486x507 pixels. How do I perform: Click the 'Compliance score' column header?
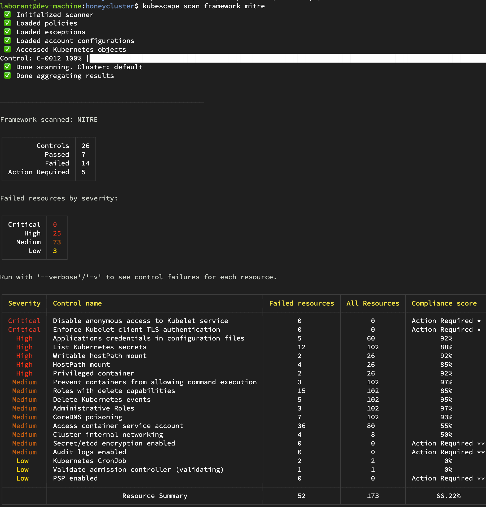(x=444, y=303)
